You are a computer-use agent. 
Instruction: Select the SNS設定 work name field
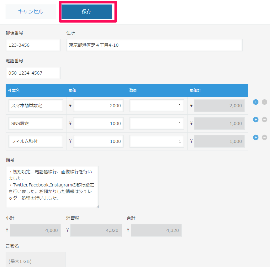pyautogui.click(x=36, y=123)
